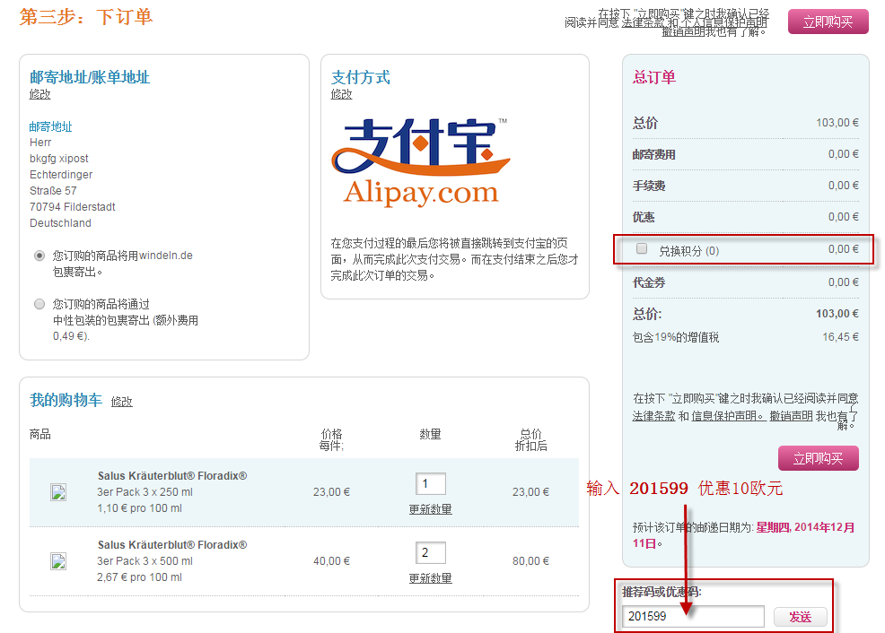Click the 商品 column header
This screenshot has width=885, height=633.
[x=40, y=434]
